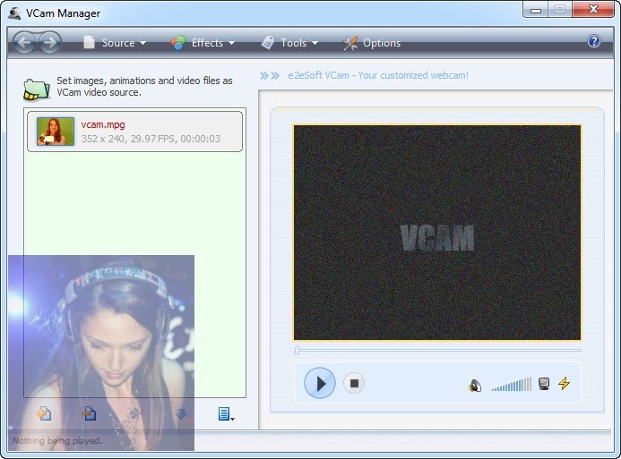621x459 pixels.
Task: Click the video folder source icon
Action: (x=37, y=89)
